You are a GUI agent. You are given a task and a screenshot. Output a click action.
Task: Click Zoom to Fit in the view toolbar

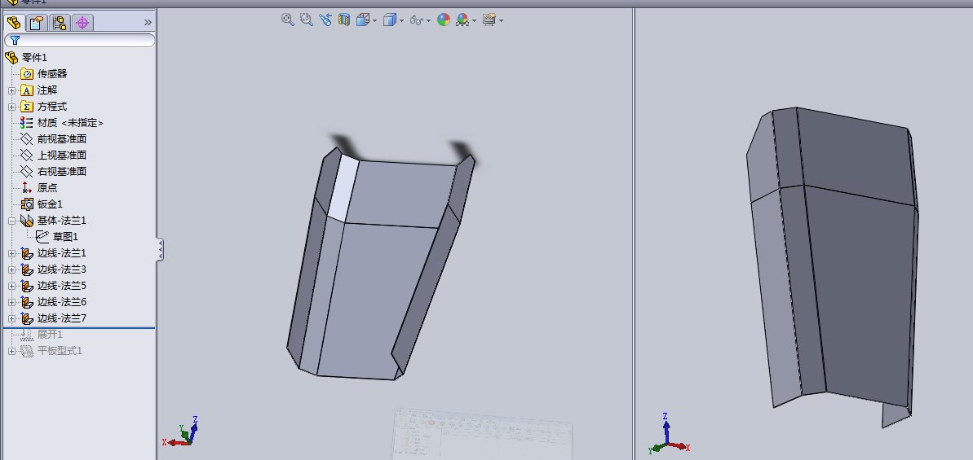point(287,20)
